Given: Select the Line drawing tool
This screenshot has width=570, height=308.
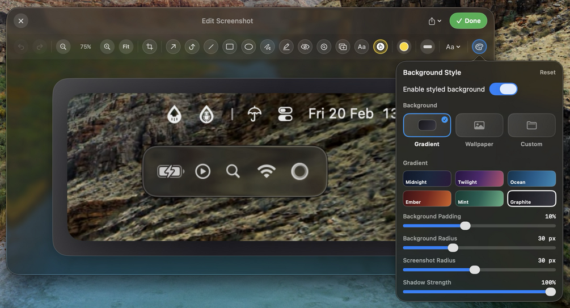Looking at the screenshot, I should tap(211, 47).
